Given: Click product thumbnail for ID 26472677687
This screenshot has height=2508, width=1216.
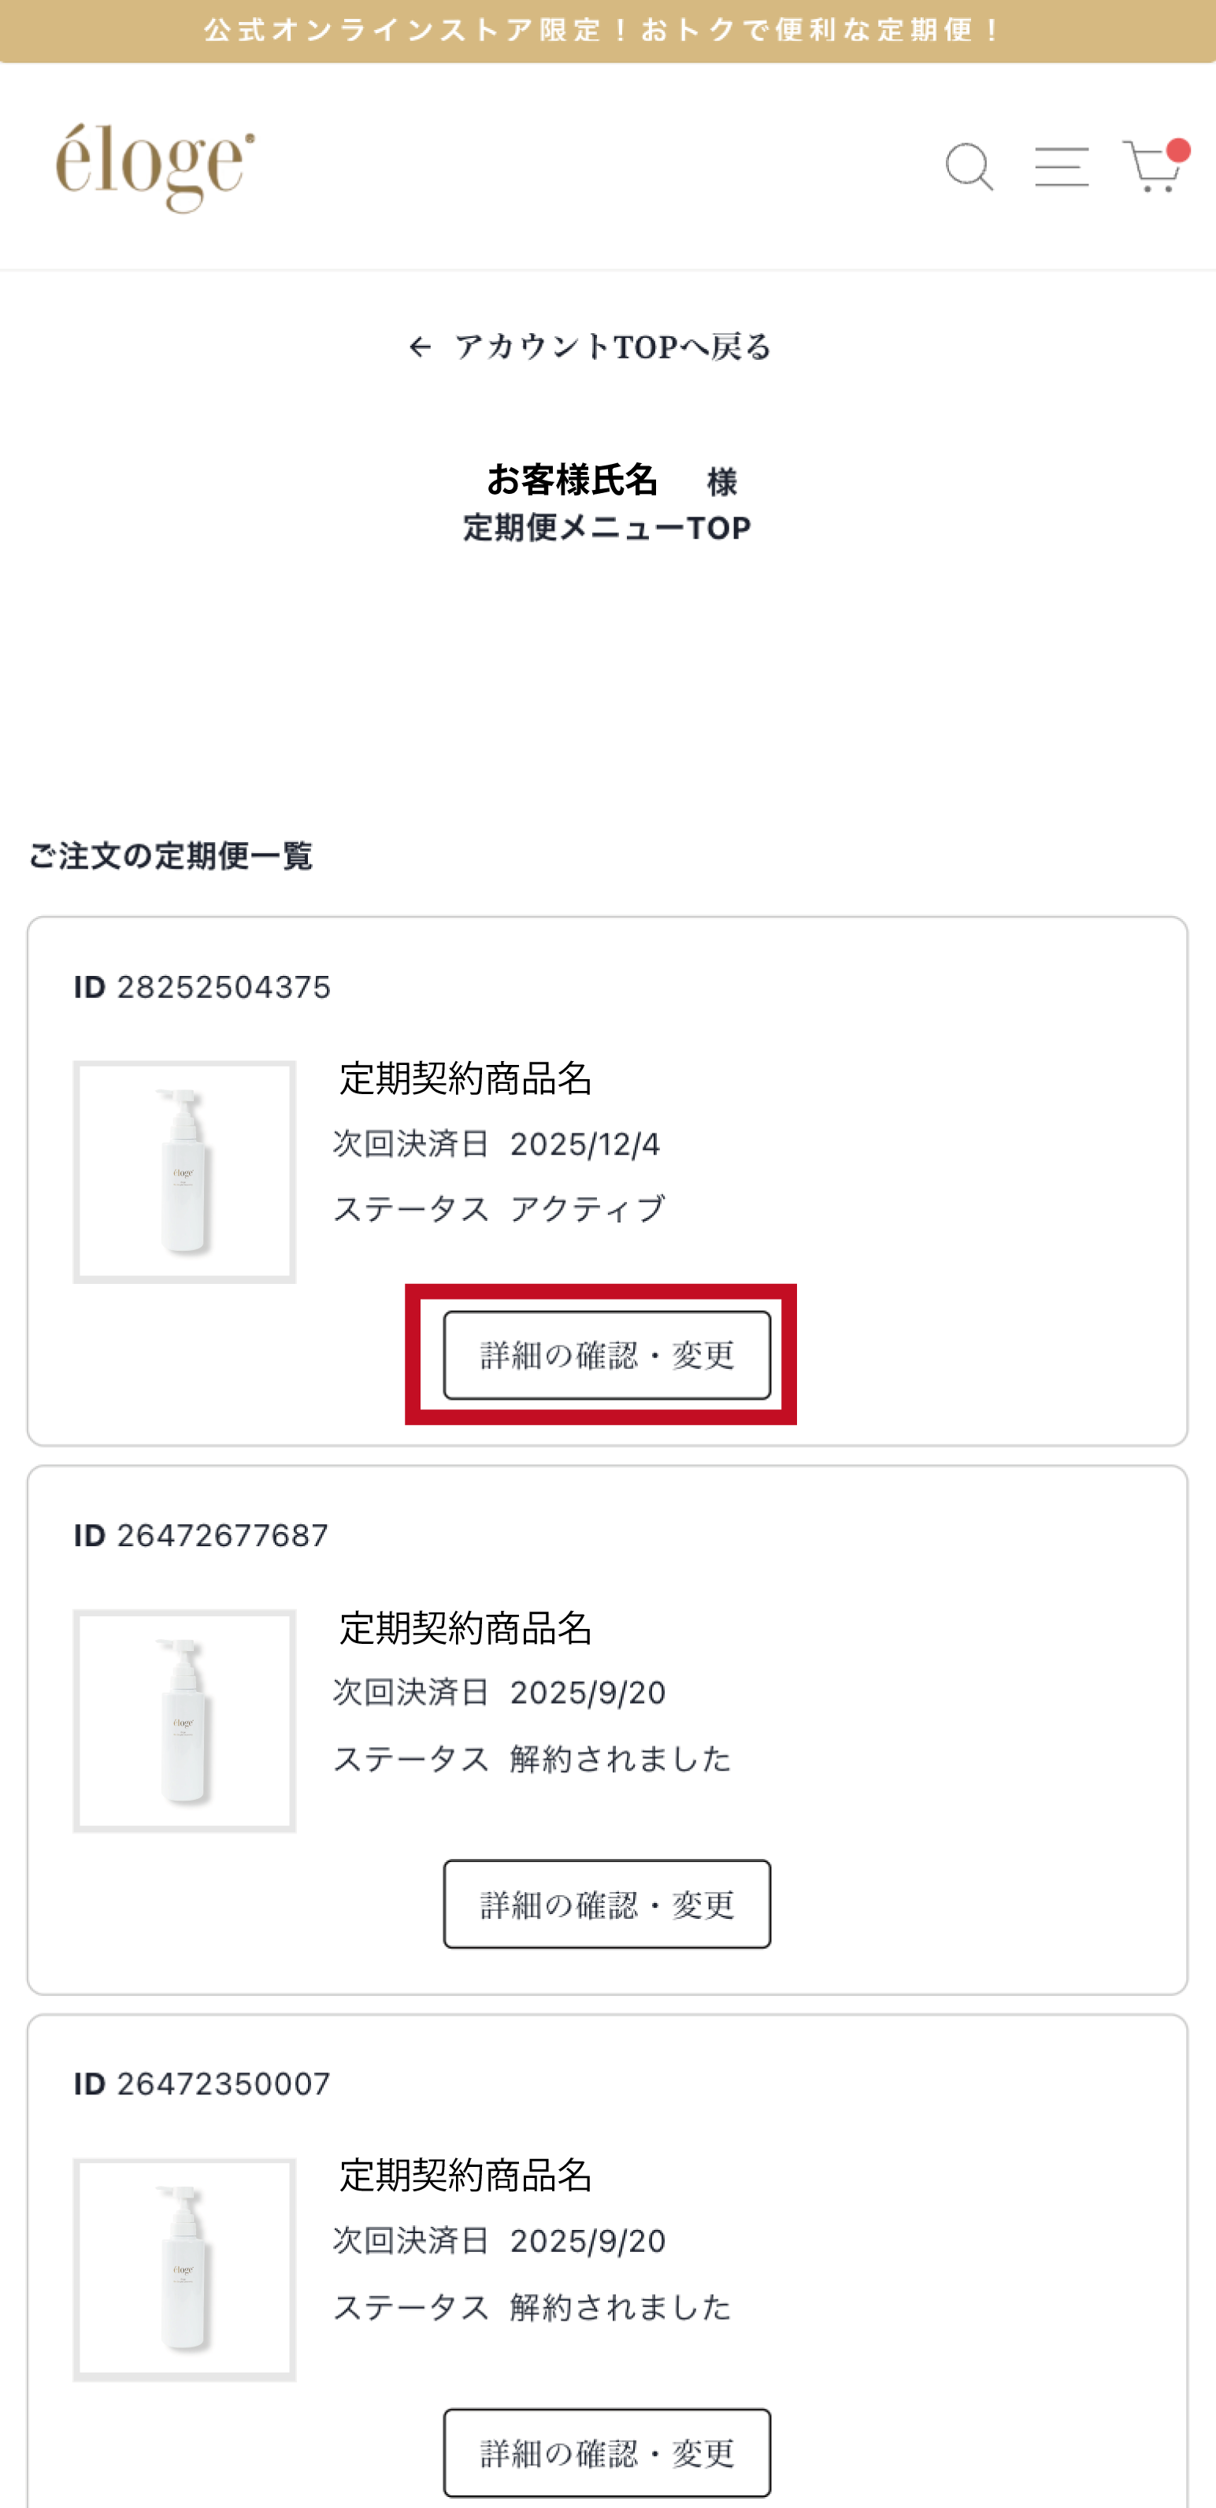Looking at the screenshot, I should click(185, 1720).
